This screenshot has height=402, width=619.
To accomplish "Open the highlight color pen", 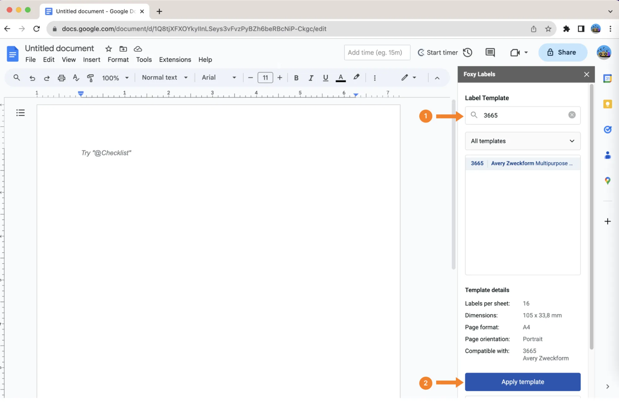I will coord(356,77).
